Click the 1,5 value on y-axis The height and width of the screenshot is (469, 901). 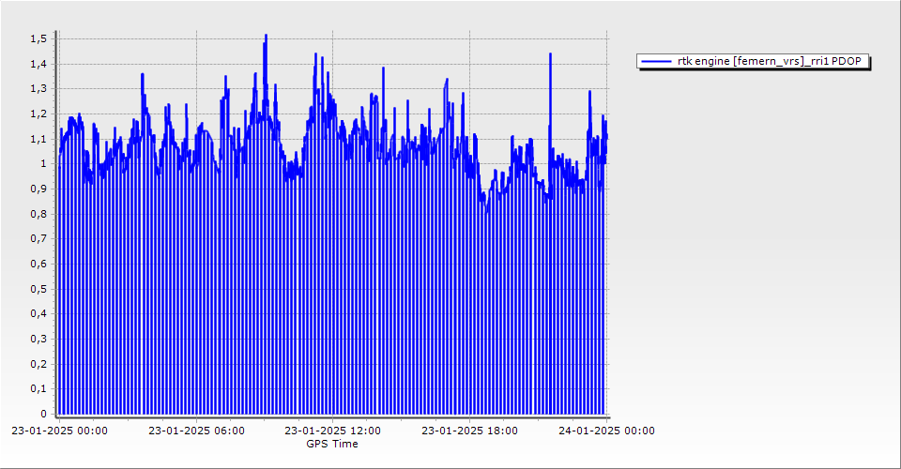click(x=38, y=38)
